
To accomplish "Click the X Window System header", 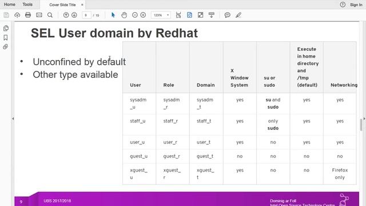I will (x=240, y=78).
